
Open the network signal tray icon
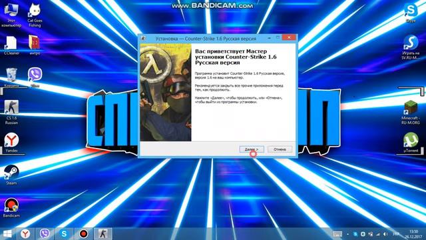point(377,234)
